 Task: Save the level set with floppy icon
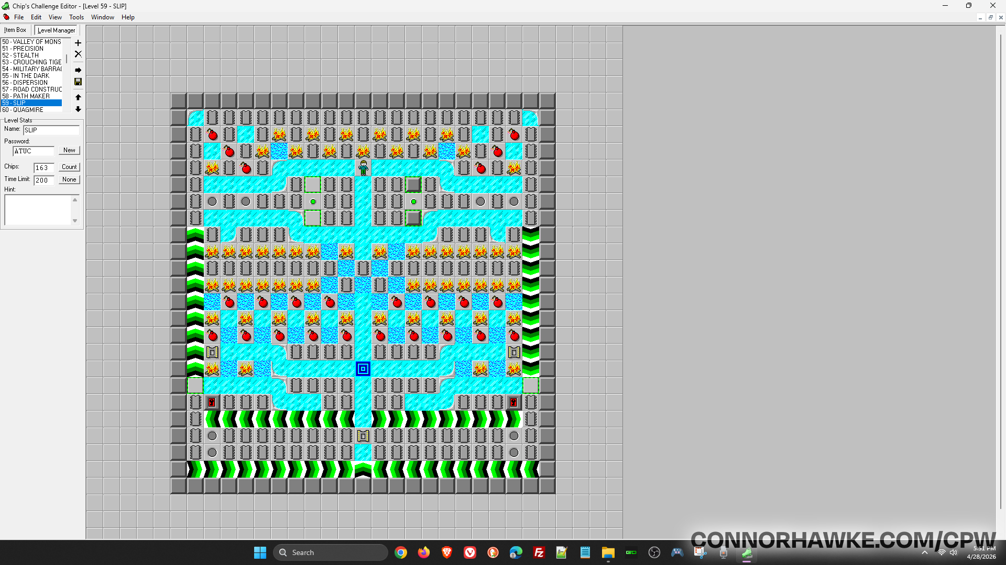(78, 82)
